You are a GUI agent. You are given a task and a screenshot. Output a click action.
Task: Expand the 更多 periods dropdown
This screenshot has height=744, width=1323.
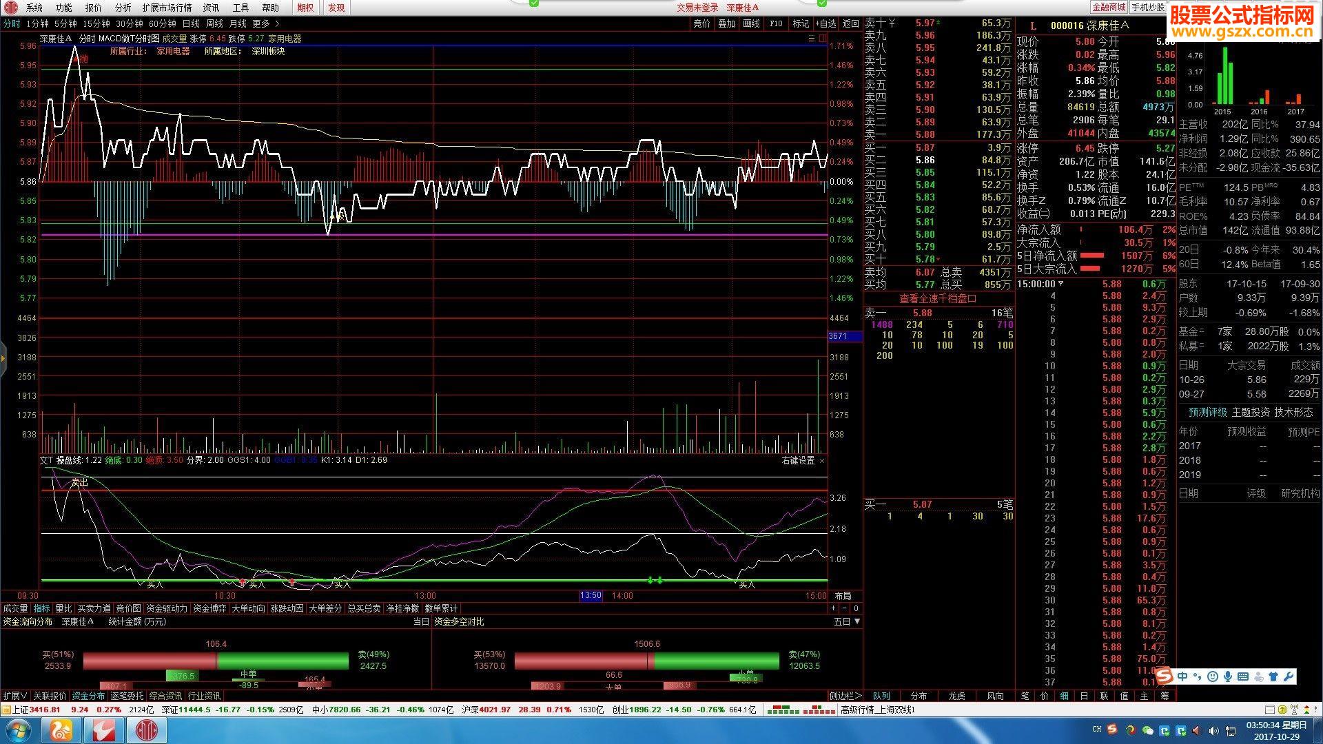point(266,23)
